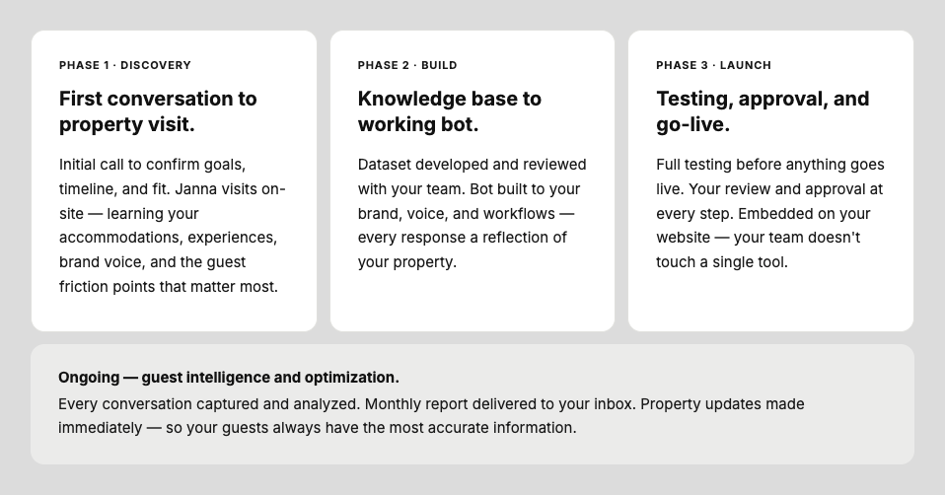Select the Knowledge base to working bot heading
This screenshot has height=495, width=945.
pyautogui.click(x=450, y=111)
